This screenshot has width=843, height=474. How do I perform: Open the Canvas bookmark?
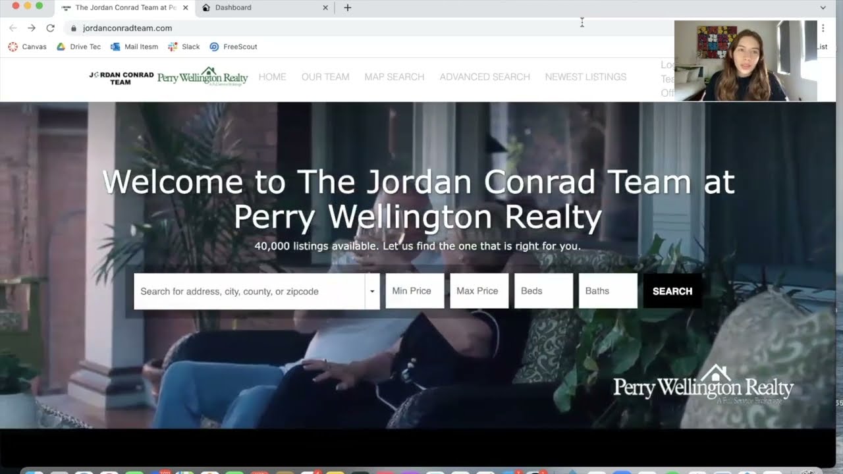pos(27,47)
